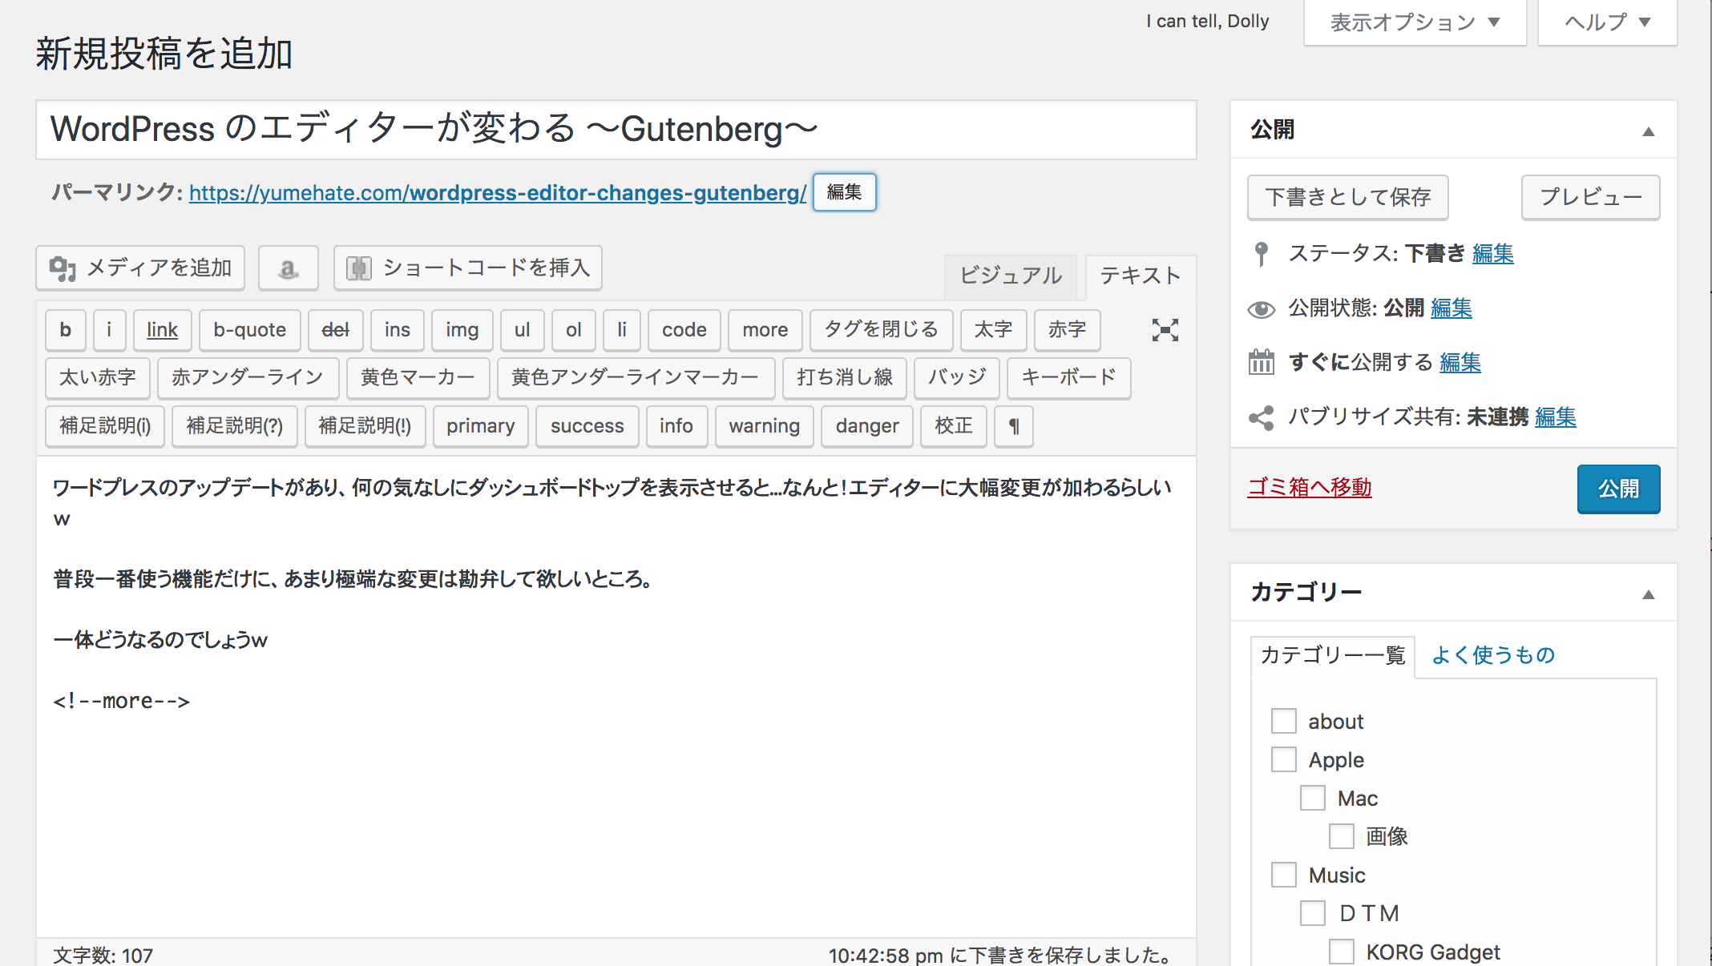Click 補足説明(!) button
Screen dimensions: 1712x966
pyautogui.click(x=365, y=426)
